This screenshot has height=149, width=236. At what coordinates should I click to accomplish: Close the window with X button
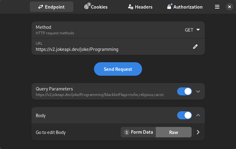click(230, 7)
